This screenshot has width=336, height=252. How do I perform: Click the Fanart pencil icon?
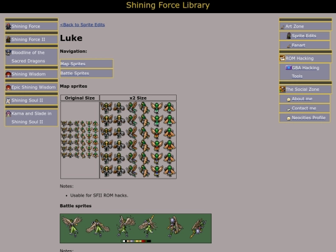point(289,45)
